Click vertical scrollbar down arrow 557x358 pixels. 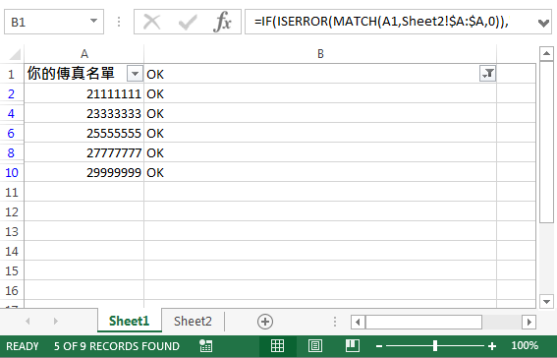[x=546, y=302]
